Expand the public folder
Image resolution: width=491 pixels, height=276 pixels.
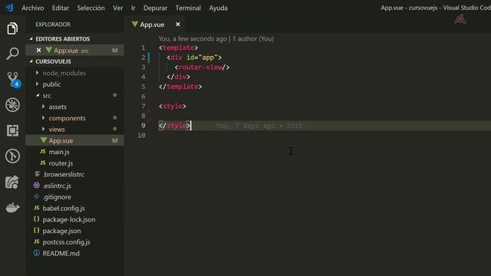[38, 84]
